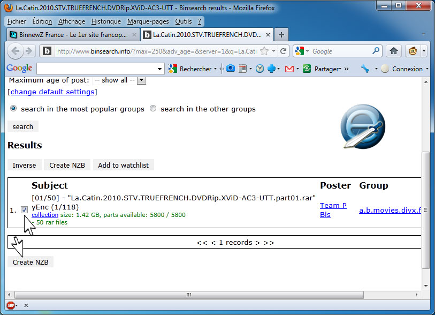
Task: Click the change default settings link
Action: coord(52,92)
